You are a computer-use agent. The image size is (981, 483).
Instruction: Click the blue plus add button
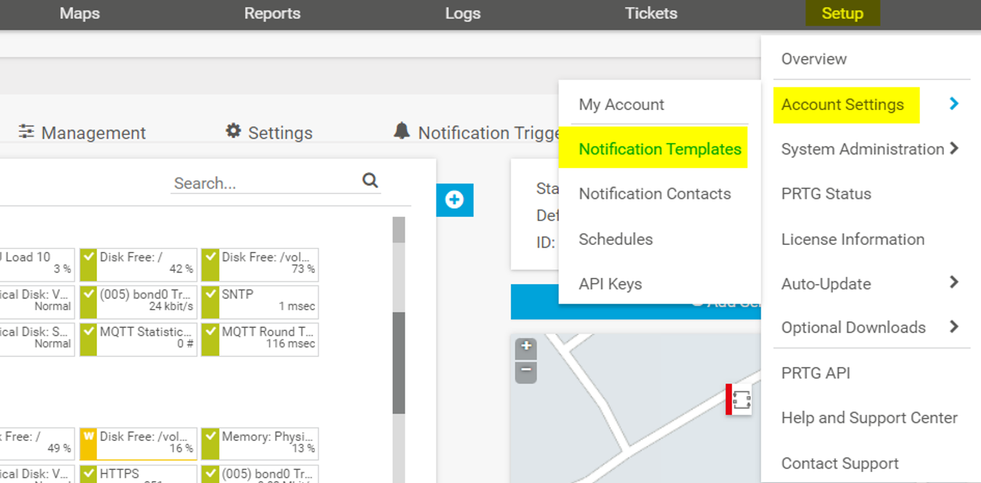[x=454, y=200]
